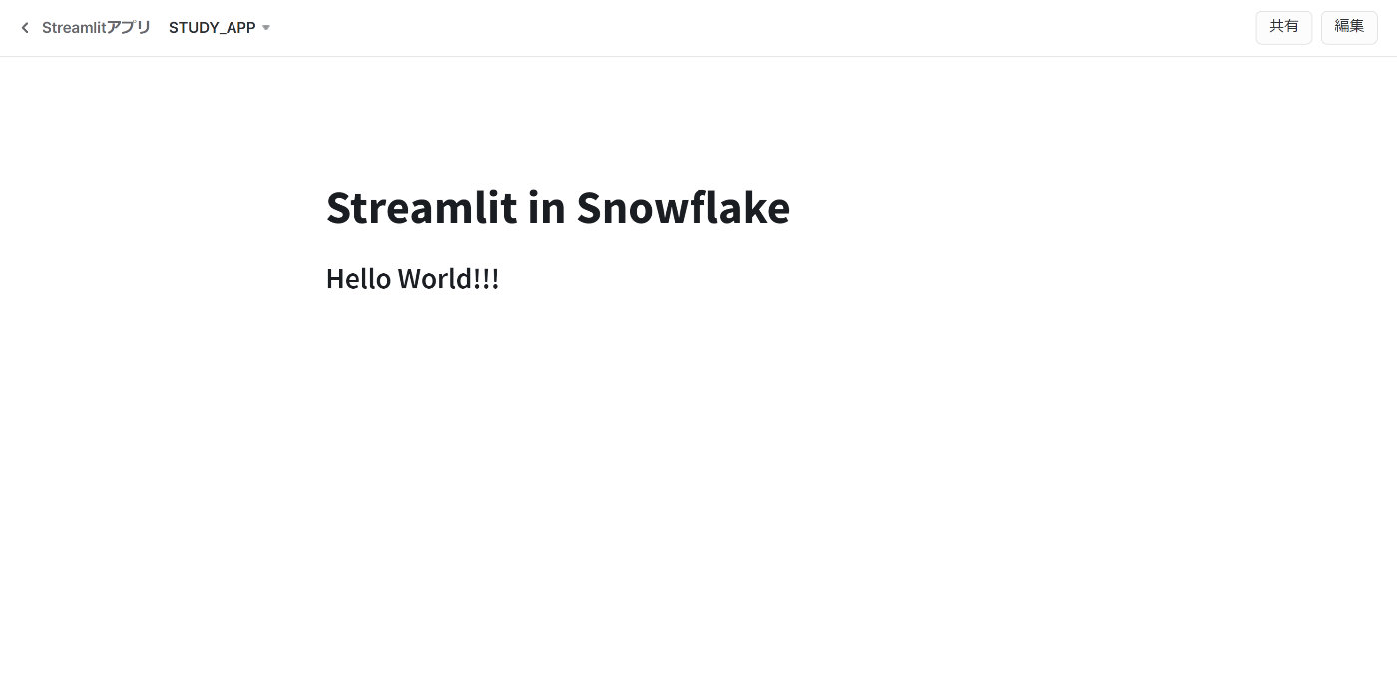
Task: Click the downward triangle after the app name
Action: (265, 28)
